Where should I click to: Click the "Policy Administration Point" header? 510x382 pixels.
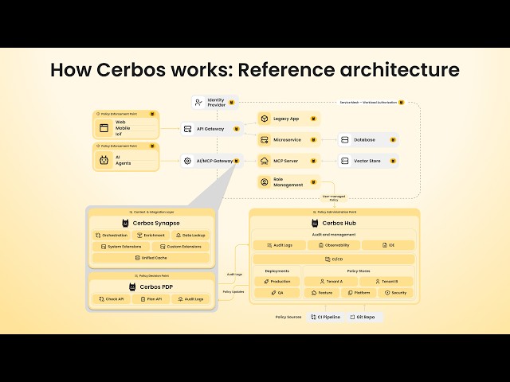pyautogui.click(x=335, y=212)
